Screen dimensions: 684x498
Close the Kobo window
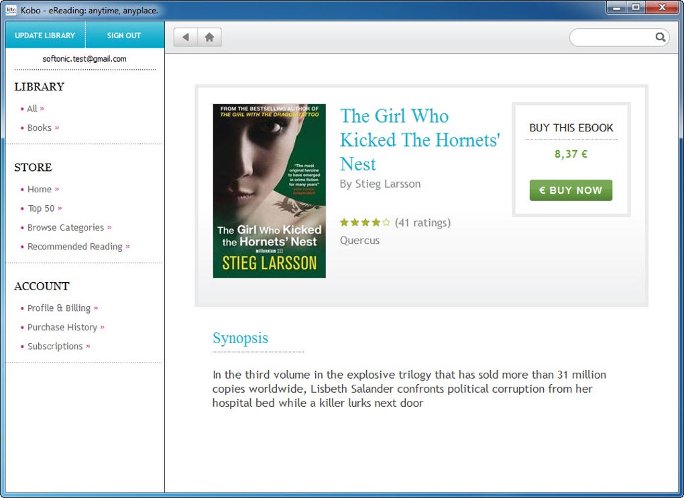tap(662, 7)
